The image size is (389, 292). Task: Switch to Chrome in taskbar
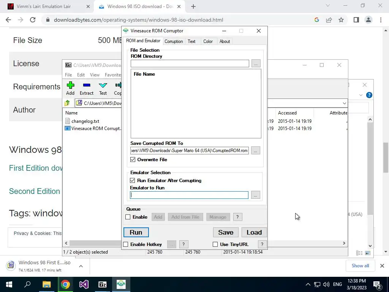[x=65, y=284]
